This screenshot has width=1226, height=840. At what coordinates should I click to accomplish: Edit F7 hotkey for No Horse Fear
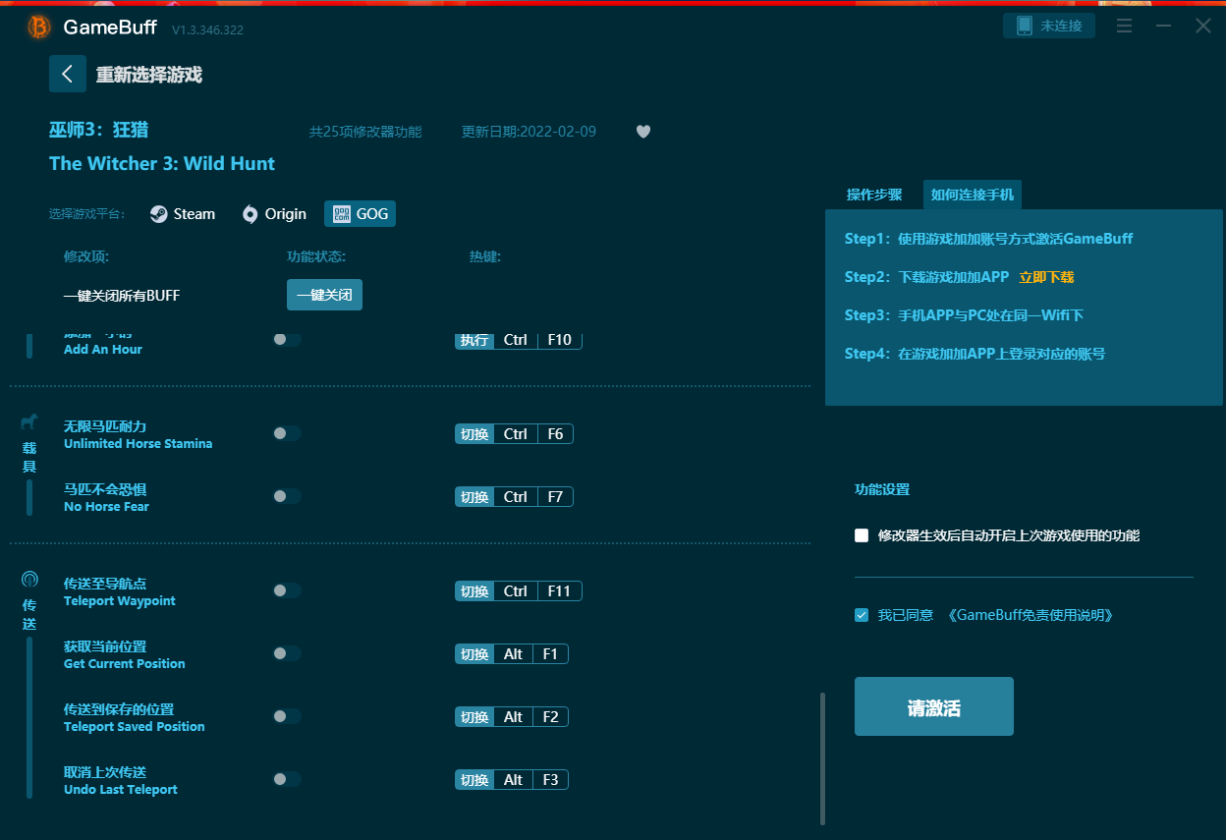pos(555,496)
